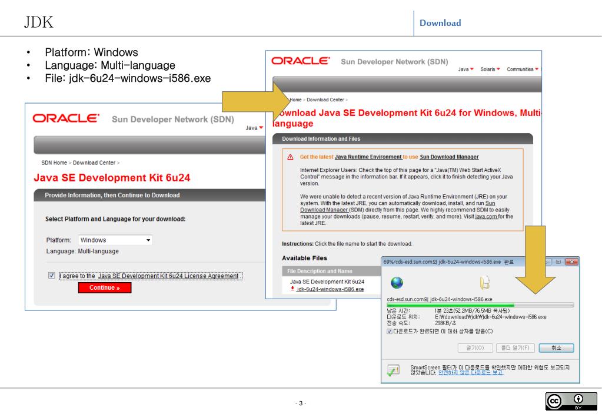
Task: Click the red download arrow icon beside jdk-6u24-windows-i586.exe
Action: point(292,289)
